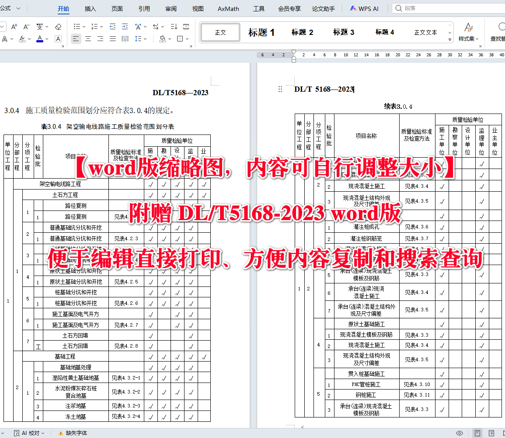
Task: Open the 页面 tab
Action: (117, 9)
